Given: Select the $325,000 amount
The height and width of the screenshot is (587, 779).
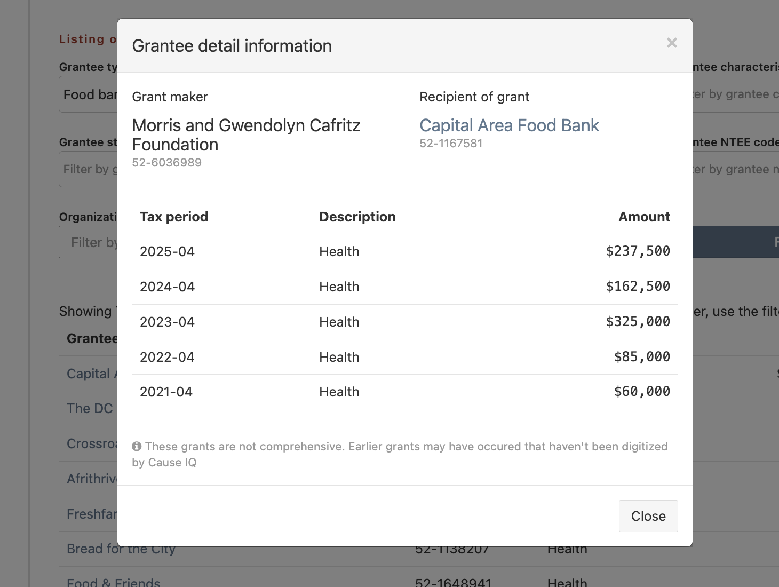Looking at the screenshot, I should pyautogui.click(x=638, y=321).
